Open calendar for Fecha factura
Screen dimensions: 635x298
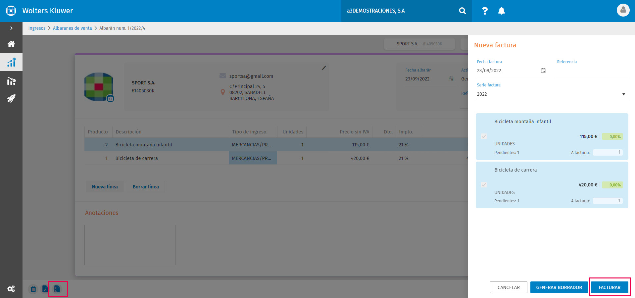tap(543, 71)
